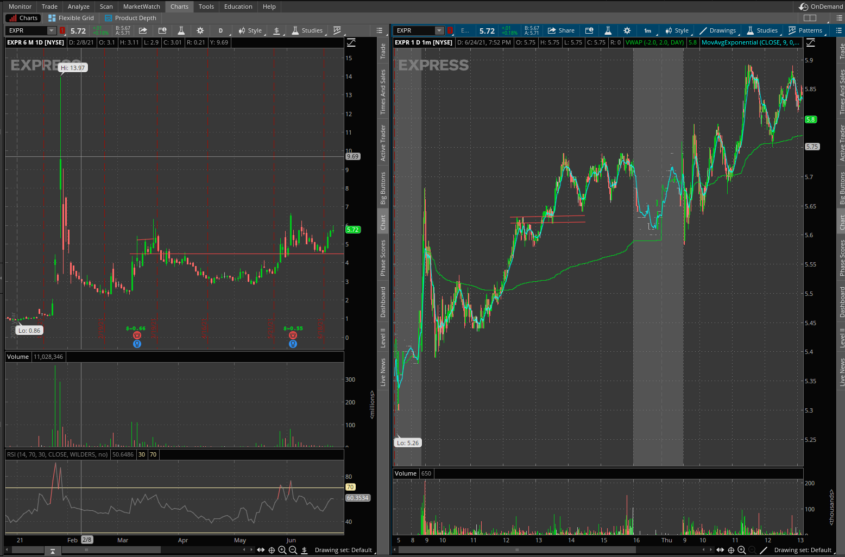Open the Product Depth subtab
This screenshot has height=557, width=845.
(130, 18)
